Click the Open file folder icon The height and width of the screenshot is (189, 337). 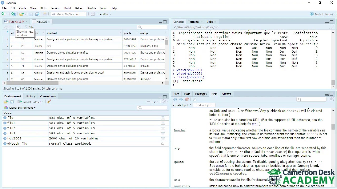(21, 14)
